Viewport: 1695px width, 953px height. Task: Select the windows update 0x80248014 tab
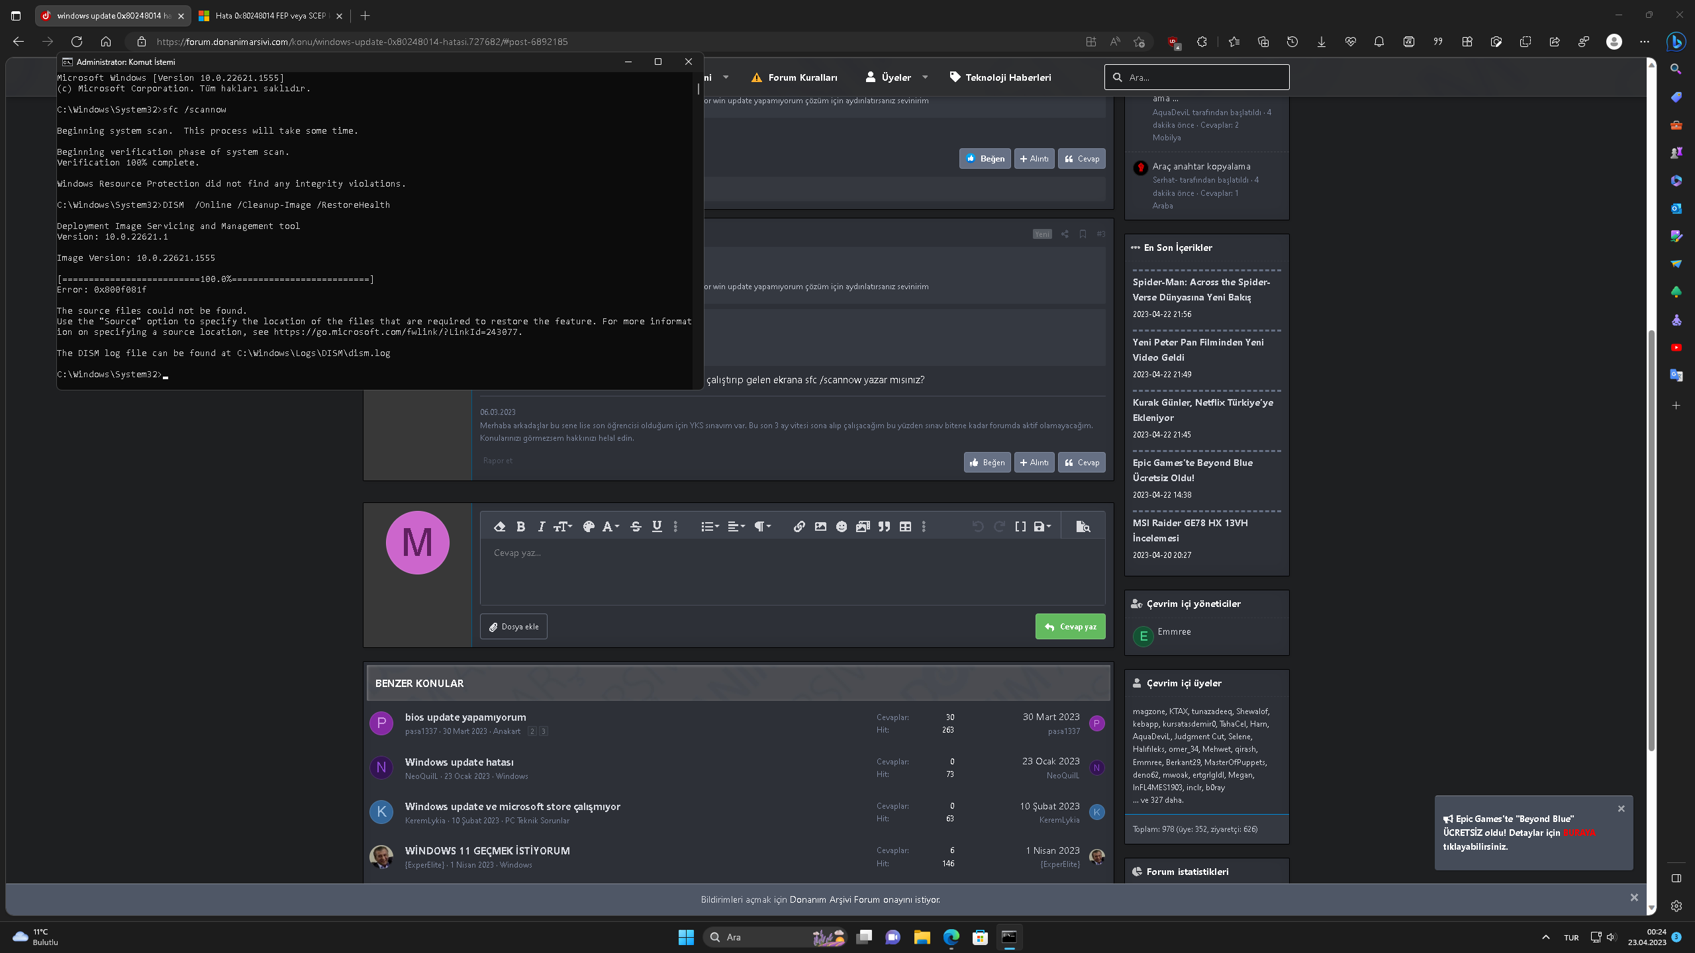pyautogui.click(x=113, y=15)
